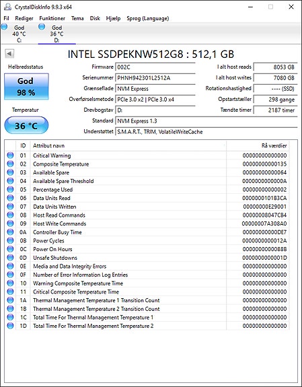Click status circle for Number of Error Information Log Entries
This screenshot has height=387, width=302.
(10, 275)
